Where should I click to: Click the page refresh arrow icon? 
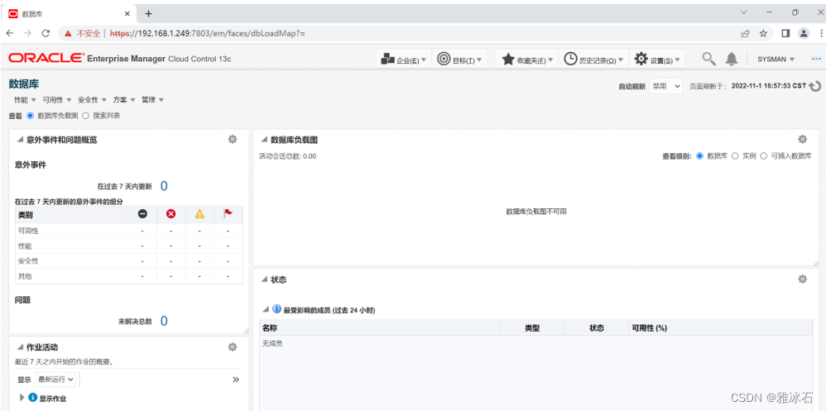click(815, 86)
